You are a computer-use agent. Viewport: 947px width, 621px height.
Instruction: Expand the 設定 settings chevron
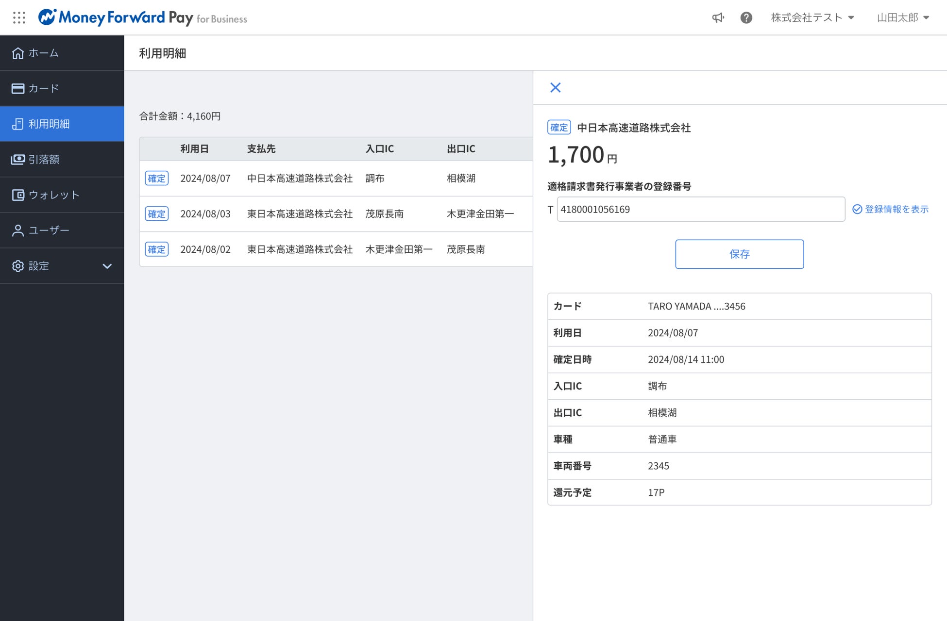click(107, 266)
